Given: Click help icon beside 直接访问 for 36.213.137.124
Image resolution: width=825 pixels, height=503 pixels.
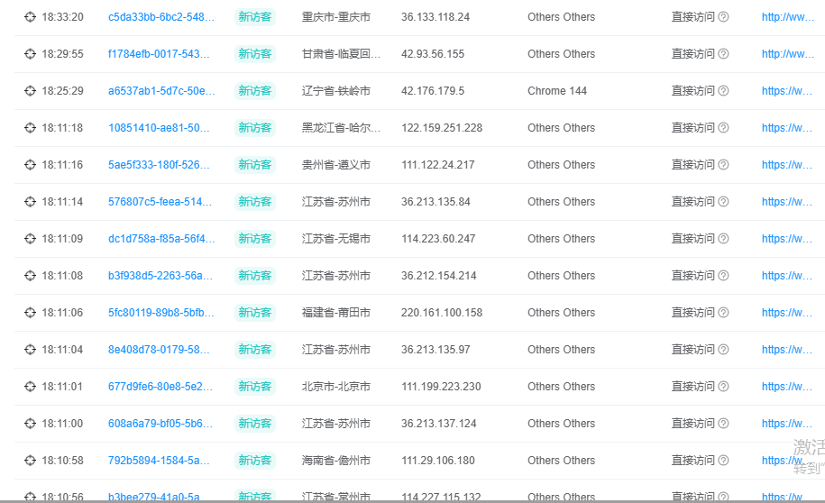Looking at the screenshot, I should (723, 424).
